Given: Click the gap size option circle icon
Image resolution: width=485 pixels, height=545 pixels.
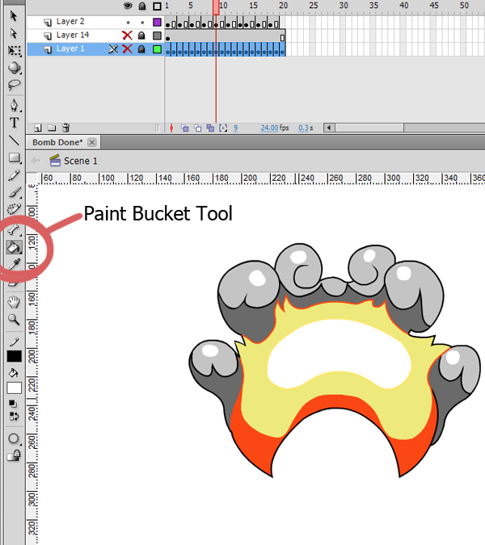Looking at the screenshot, I should coord(14,438).
